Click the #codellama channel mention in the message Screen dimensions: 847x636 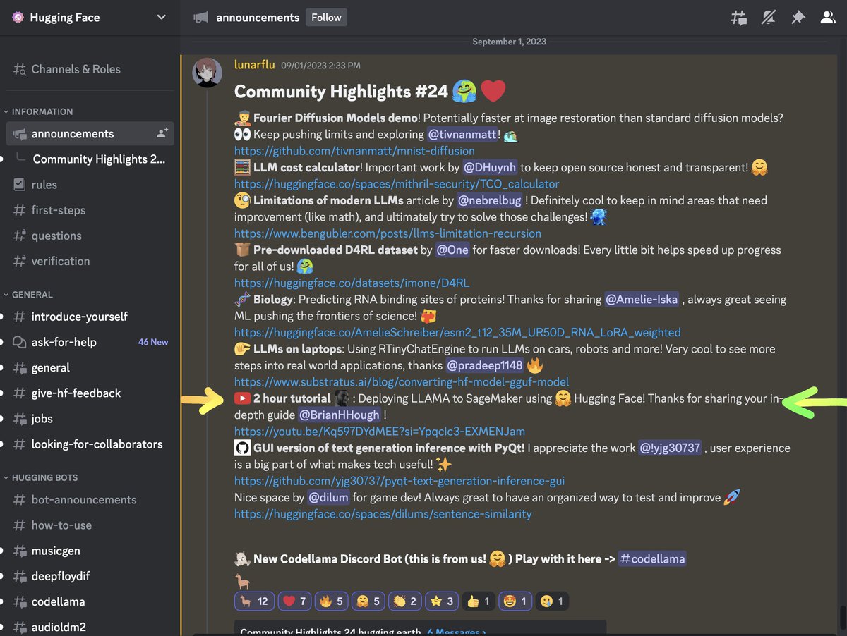[x=652, y=559]
